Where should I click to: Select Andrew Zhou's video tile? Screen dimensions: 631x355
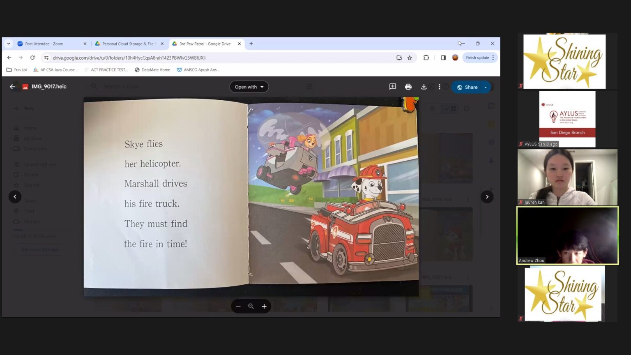tap(567, 235)
